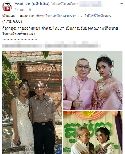Open the green sign wedding photo

coord(93,132)
